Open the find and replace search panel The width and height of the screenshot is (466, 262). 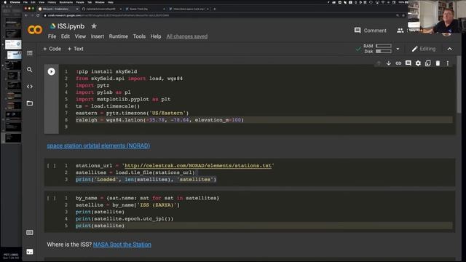(x=29, y=70)
